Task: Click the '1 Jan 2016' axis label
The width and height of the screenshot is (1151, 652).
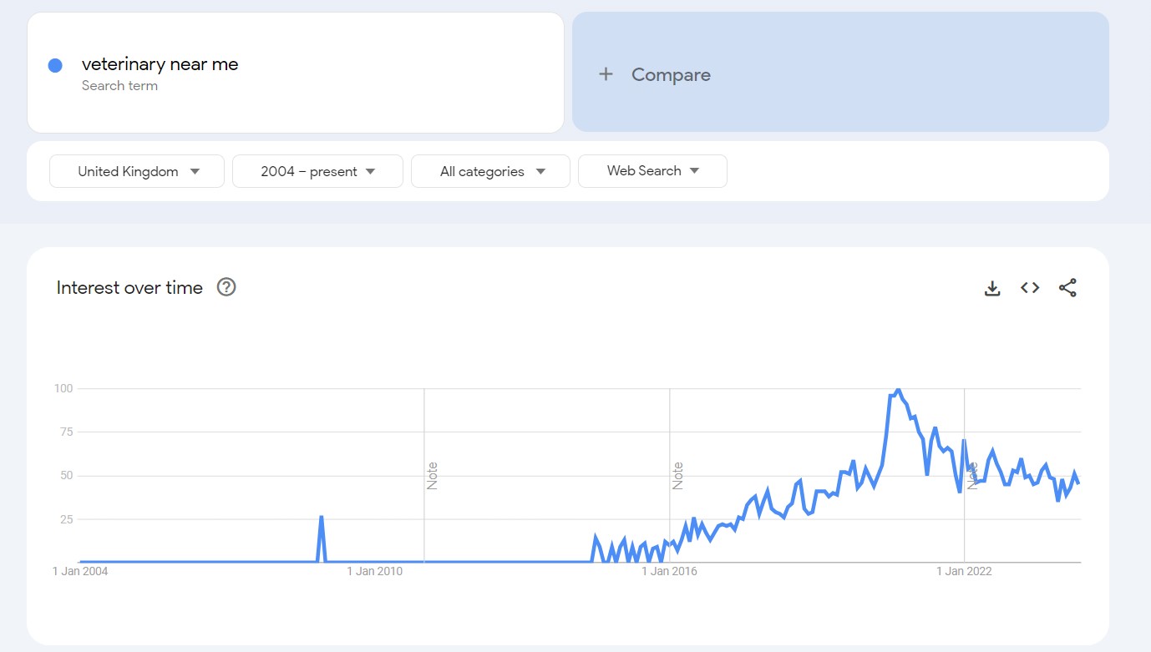Action: click(669, 572)
